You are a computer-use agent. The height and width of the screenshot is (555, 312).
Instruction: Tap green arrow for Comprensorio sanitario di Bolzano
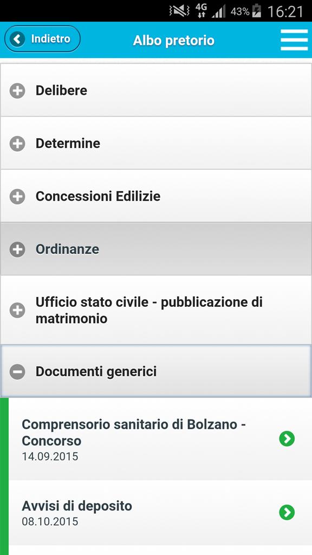click(x=287, y=439)
